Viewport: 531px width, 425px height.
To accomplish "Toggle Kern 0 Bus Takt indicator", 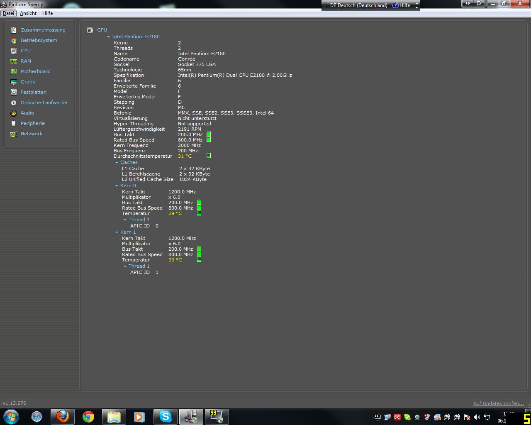I will [x=199, y=203].
